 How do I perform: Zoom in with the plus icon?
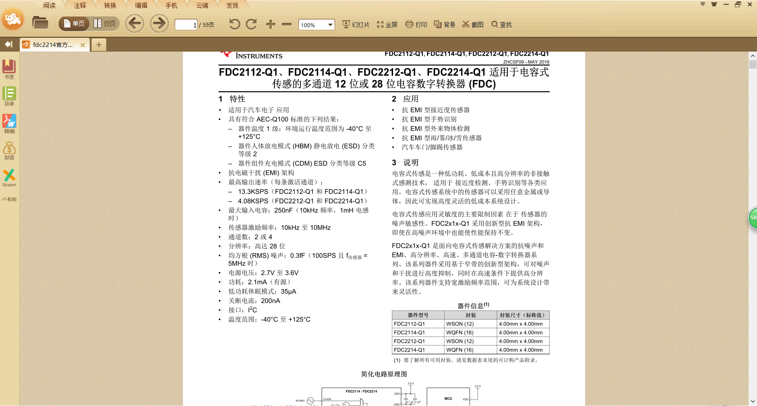click(x=270, y=24)
